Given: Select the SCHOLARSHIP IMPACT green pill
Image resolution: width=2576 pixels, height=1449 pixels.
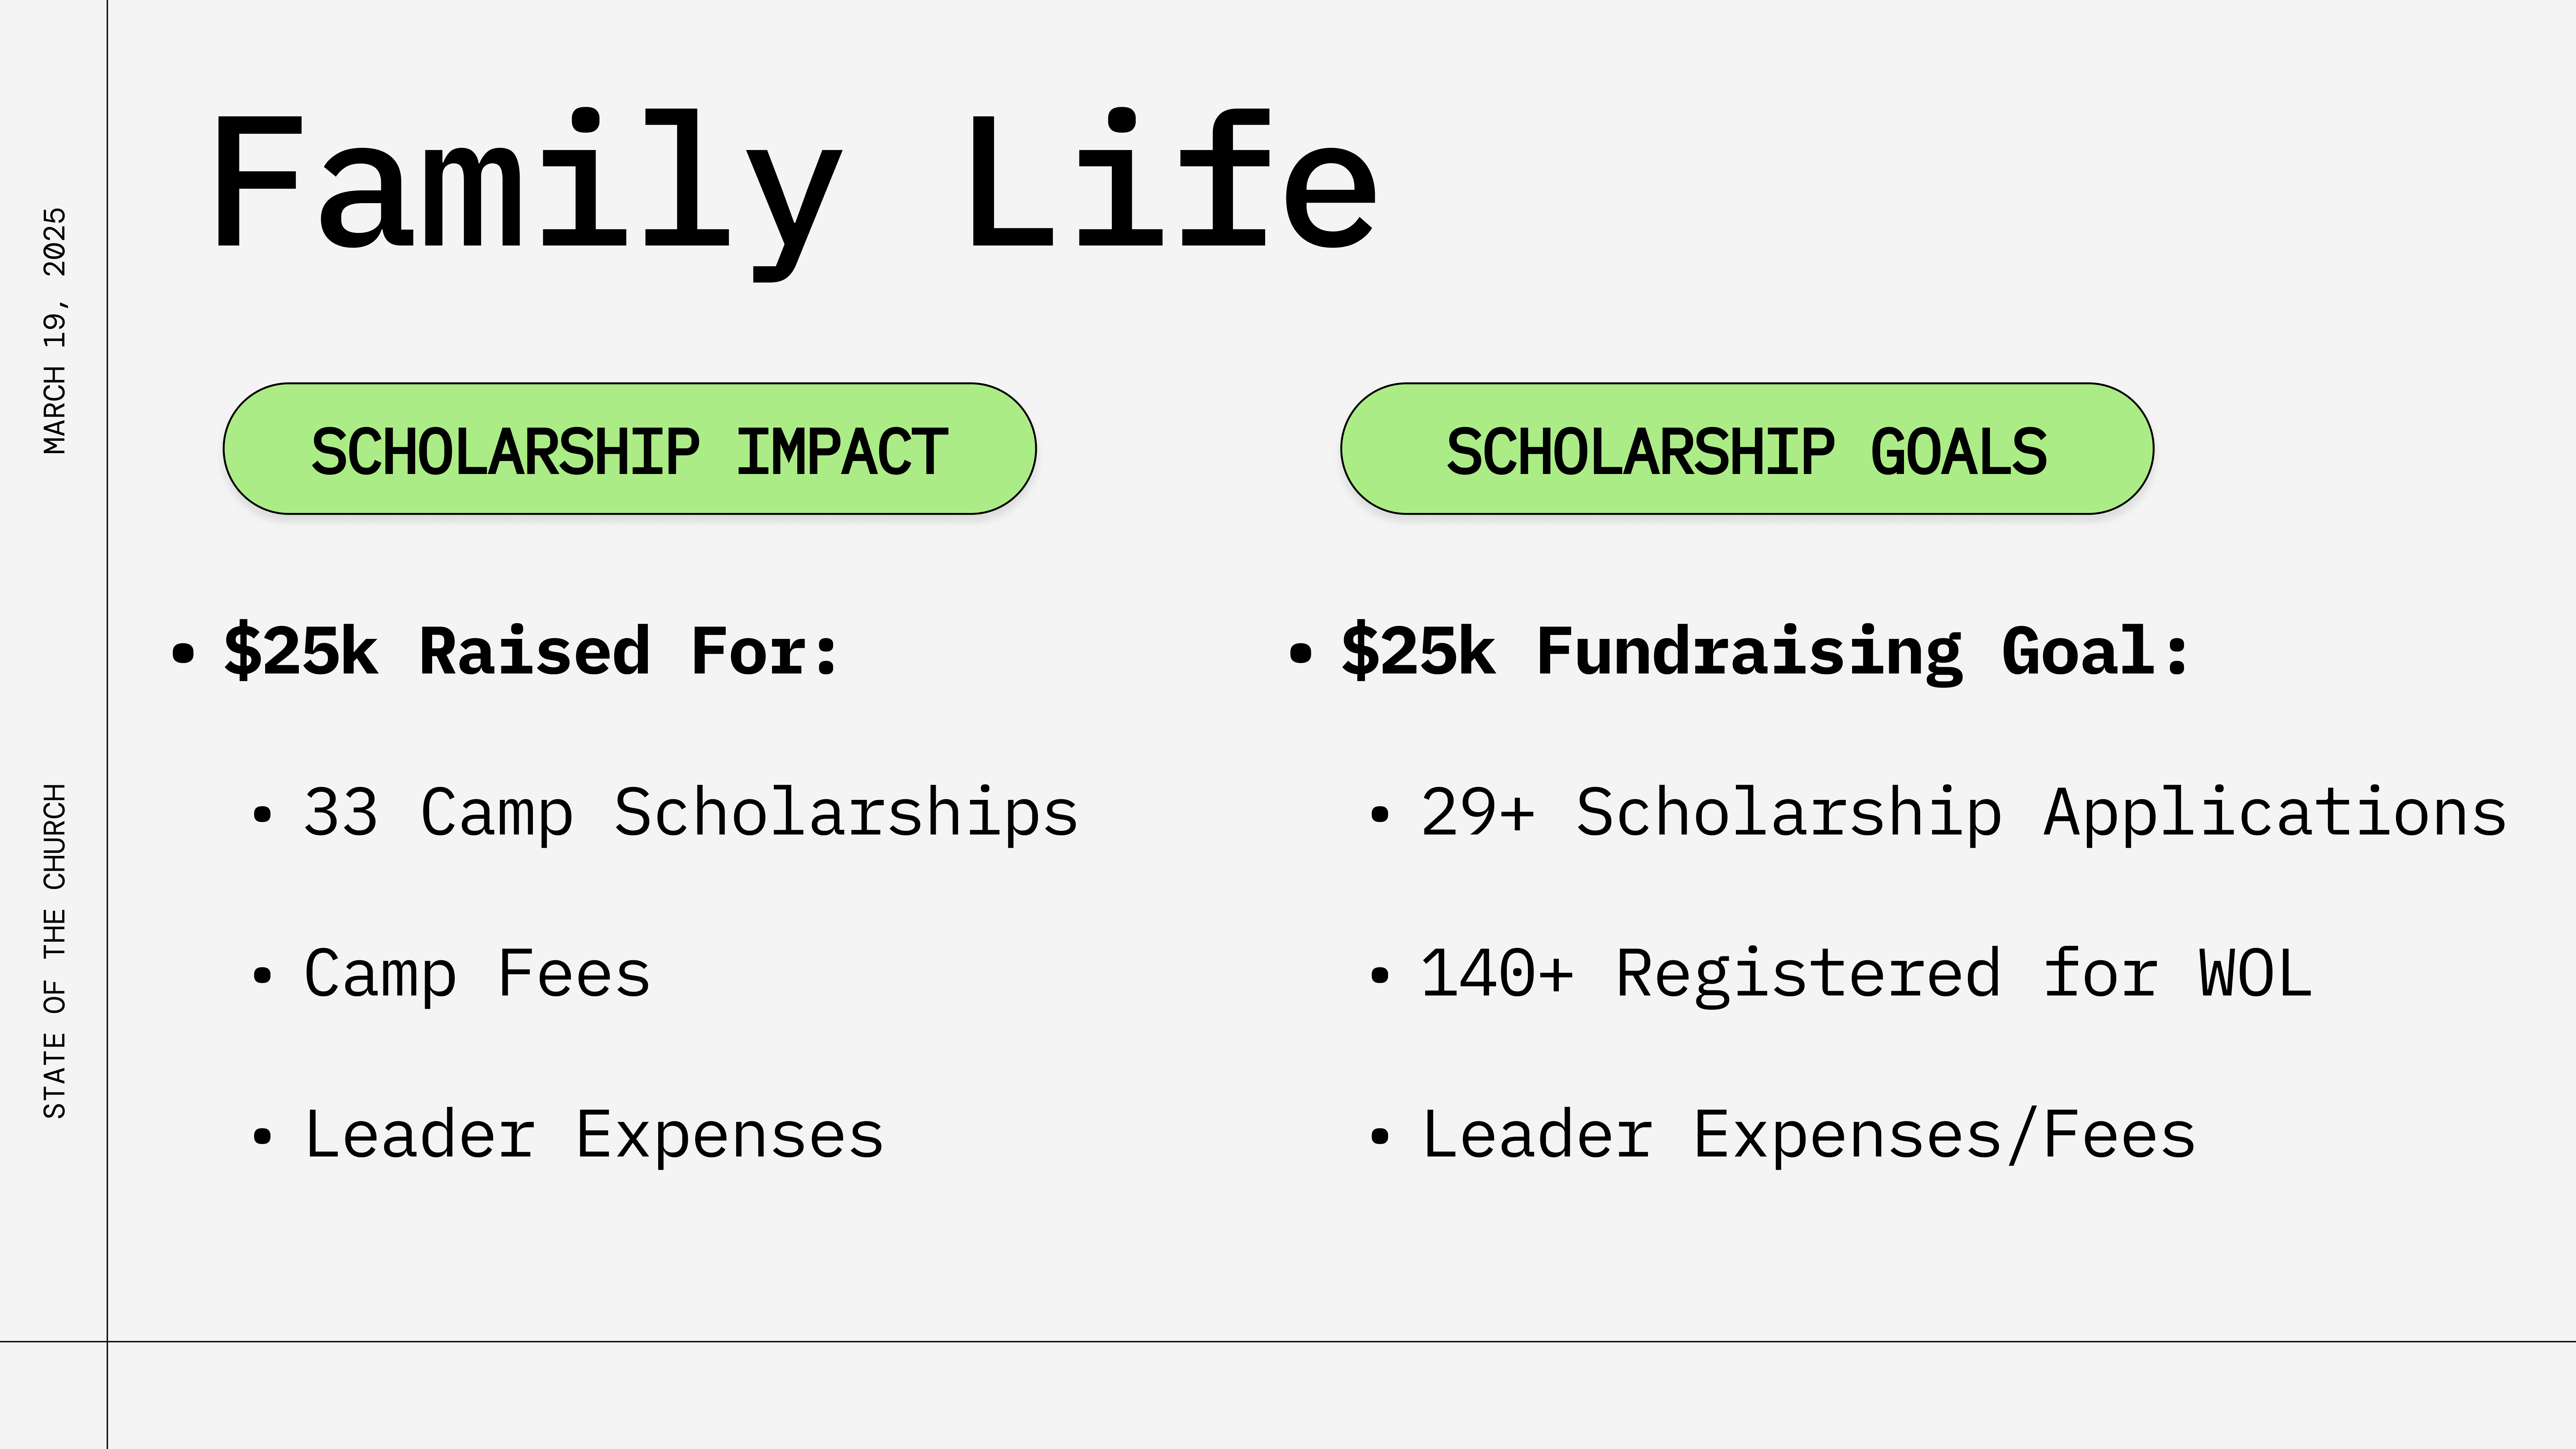Looking at the screenshot, I should 629,449.
